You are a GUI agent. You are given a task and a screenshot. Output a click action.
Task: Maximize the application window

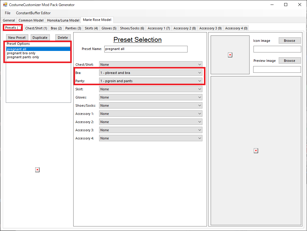click(x=286, y=5)
